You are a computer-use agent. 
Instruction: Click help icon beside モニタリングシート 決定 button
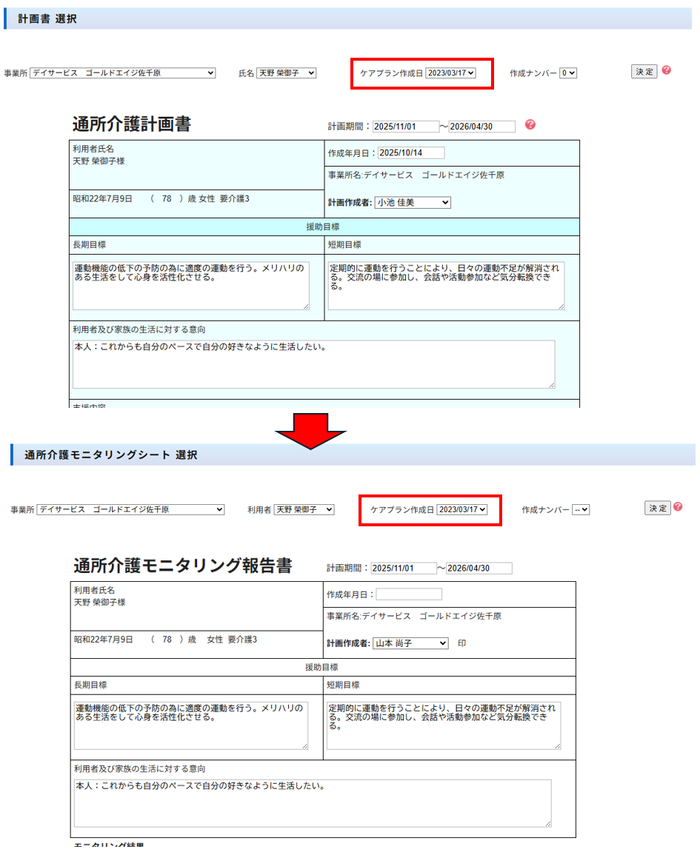[x=678, y=507]
